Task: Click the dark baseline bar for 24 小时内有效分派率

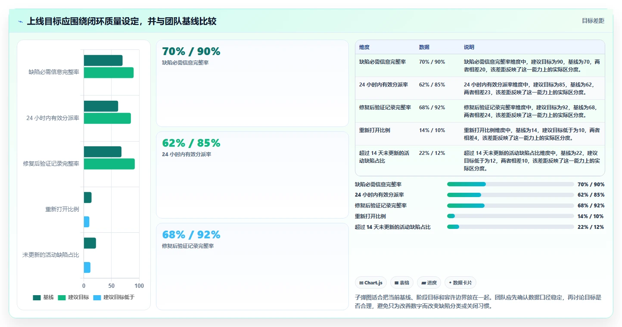Action: pos(101,106)
